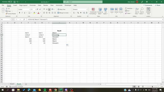Click the Bold formatting button
The width and height of the screenshot is (164, 92).
click(x=19, y=13)
